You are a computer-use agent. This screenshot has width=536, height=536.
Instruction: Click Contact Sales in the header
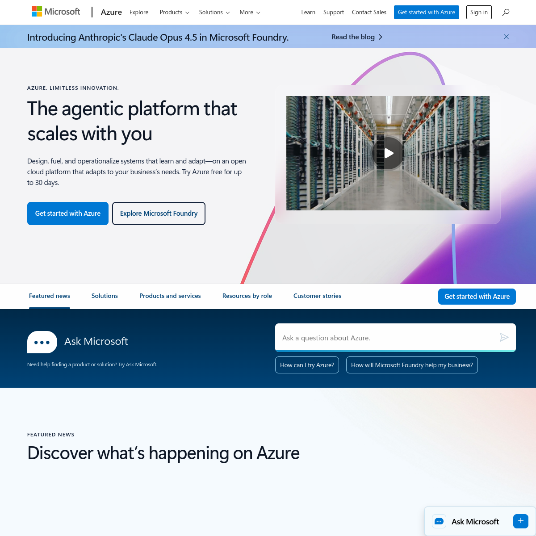click(x=369, y=13)
